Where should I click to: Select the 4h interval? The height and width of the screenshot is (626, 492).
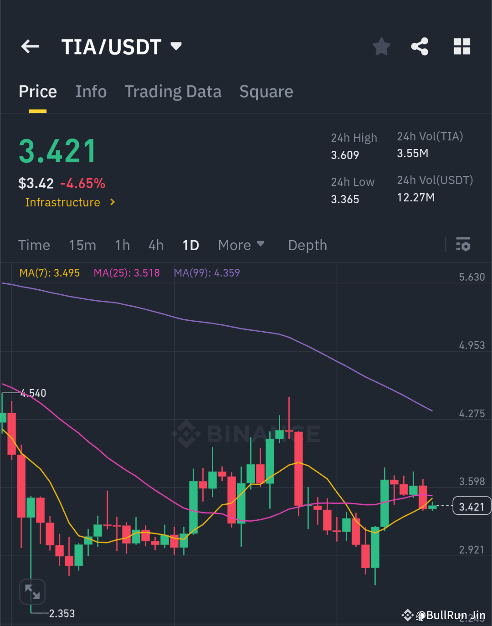[156, 245]
